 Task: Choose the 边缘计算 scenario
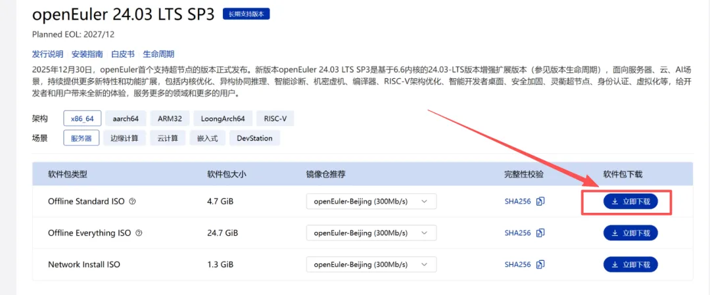click(124, 139)
